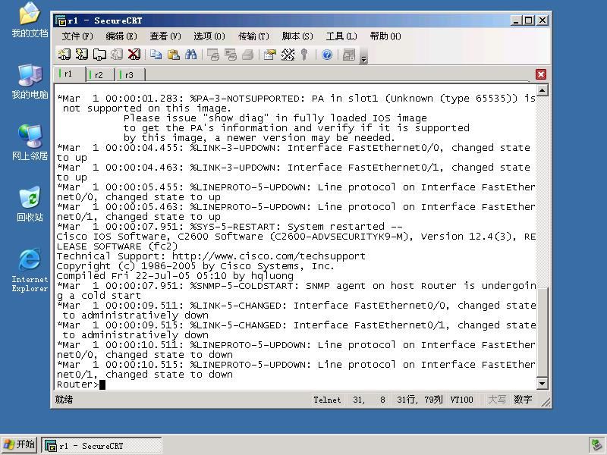Click the Print Selection toolbar icon
Screen dimensions: 607x455
[x=231, y=55]
